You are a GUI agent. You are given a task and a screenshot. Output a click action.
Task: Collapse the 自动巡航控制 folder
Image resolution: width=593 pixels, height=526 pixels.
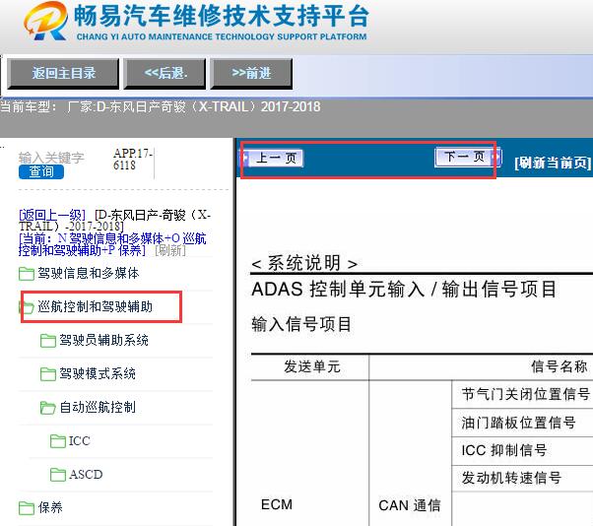point(98,407)
